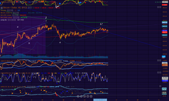Select the Vol (20) indicator label
Viewport: 169px width, 101px height.
3,11
